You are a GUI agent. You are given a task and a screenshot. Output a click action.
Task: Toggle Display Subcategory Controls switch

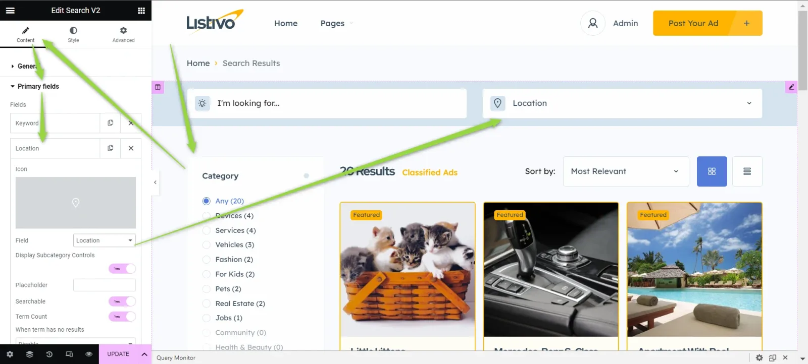pos(122,269)
